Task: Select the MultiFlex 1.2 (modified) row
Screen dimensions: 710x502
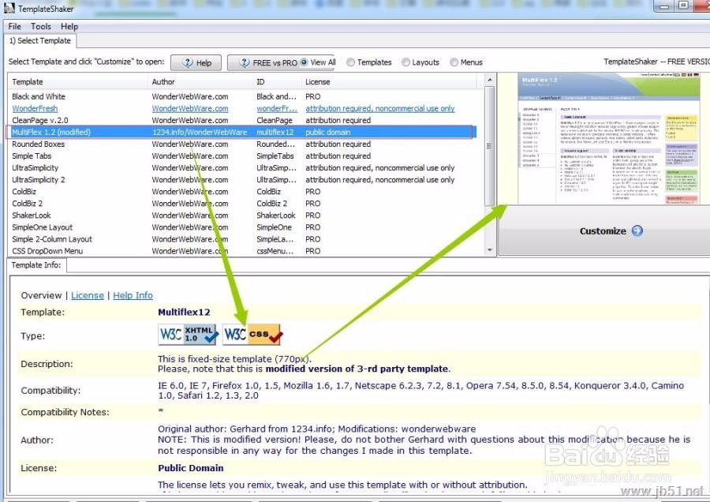Action: click(x=242, y=132)
